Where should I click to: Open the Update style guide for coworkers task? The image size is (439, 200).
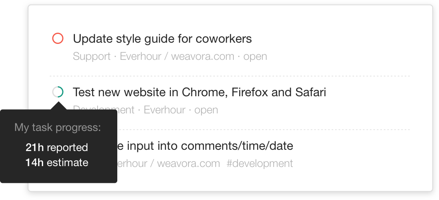click(162, 39)
